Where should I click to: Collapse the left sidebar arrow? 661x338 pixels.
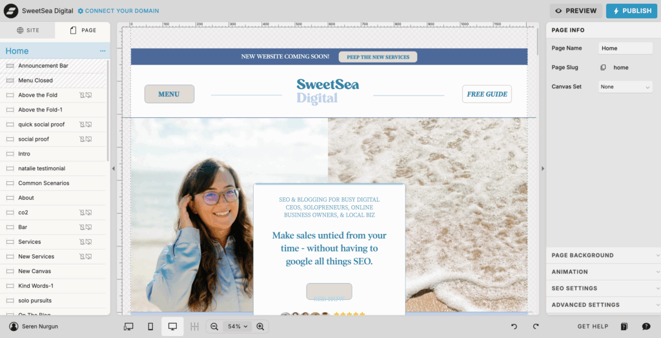click(113, 168)
